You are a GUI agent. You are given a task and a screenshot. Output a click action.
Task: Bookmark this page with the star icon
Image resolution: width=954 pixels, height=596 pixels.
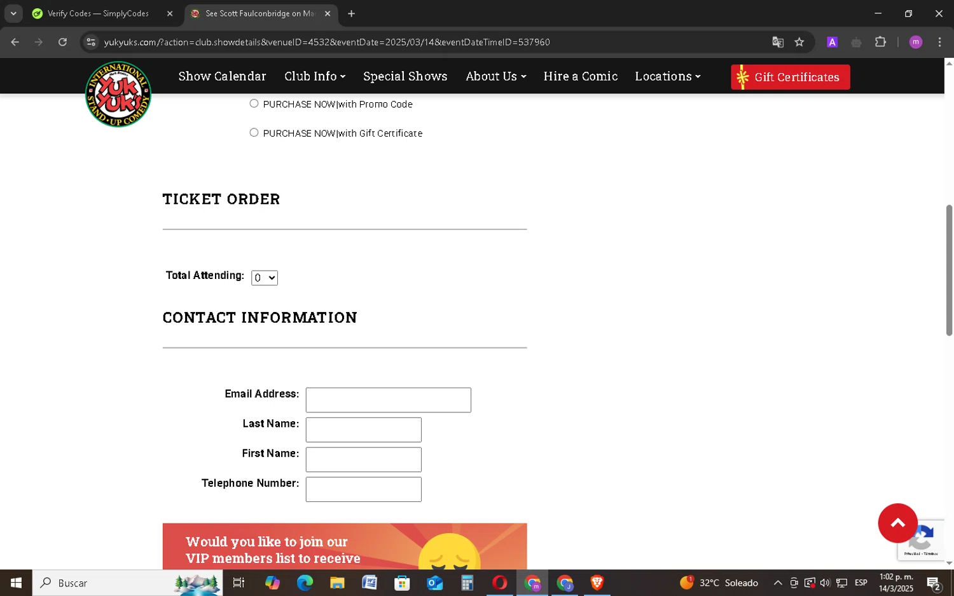(799, 42)
